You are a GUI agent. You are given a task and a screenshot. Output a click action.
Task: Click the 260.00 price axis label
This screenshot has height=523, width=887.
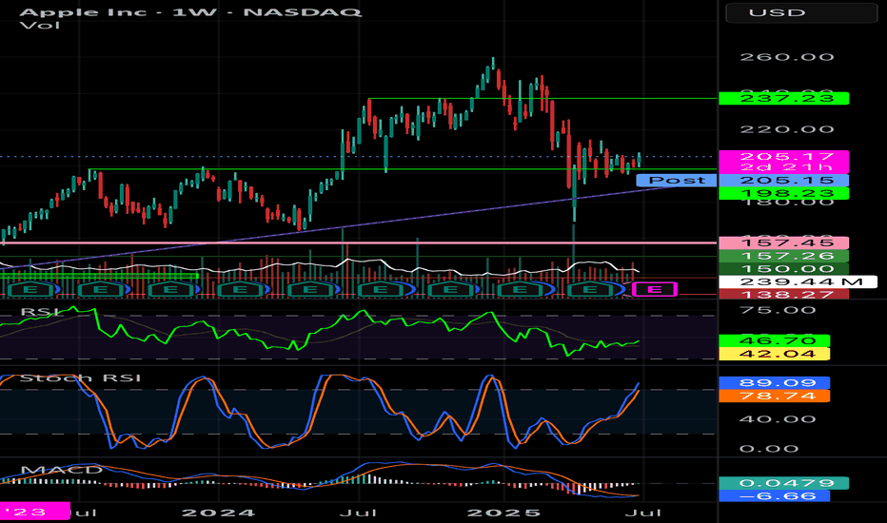[x=787, y=57]
